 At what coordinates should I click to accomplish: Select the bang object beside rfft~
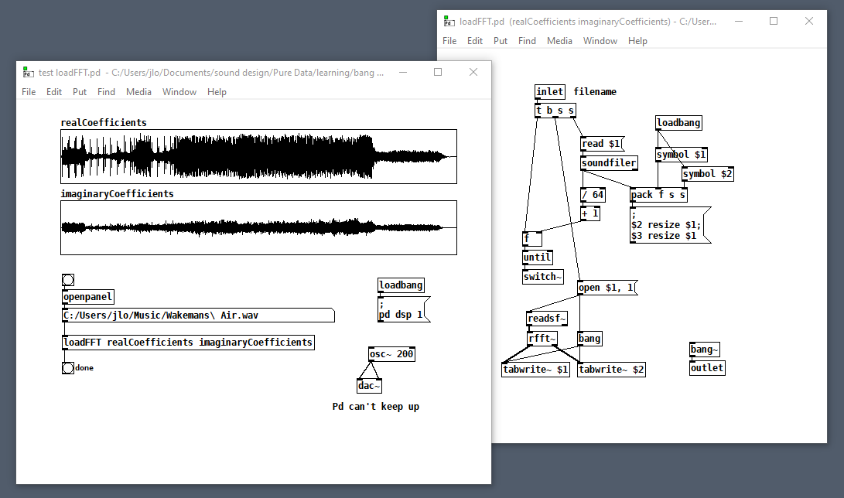(x=589, y=338)
